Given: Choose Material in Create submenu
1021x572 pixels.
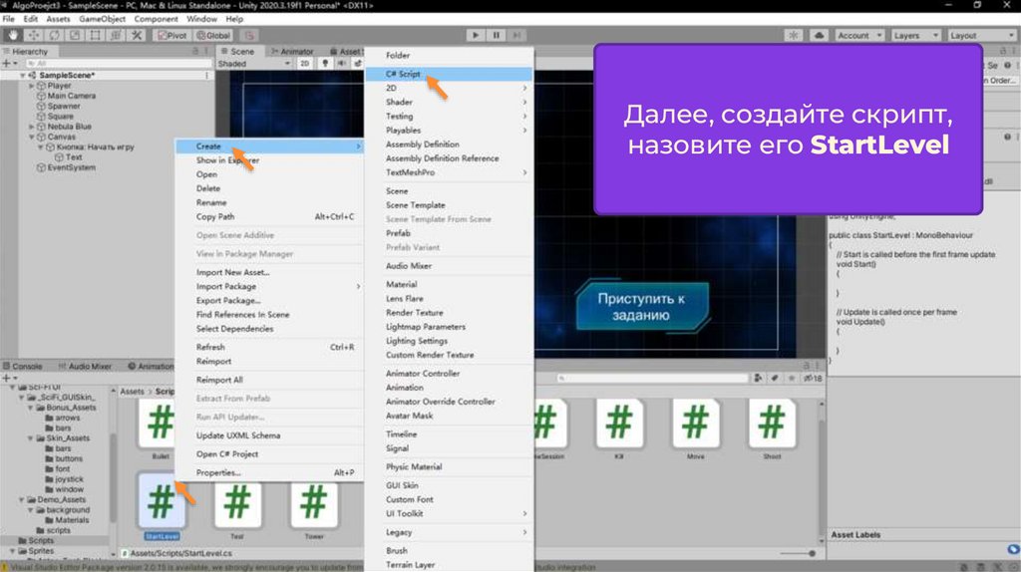Looking at the screenshot, I should pos(450,284).
